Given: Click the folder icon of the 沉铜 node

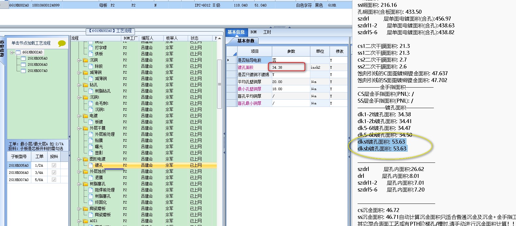Looking at the screenshot, I should pos(86,60).
